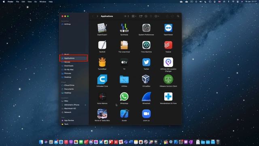The height and width of the screenshot is (146, 259).
Task: Select the Todoist app icon
Action: [168, 45]
